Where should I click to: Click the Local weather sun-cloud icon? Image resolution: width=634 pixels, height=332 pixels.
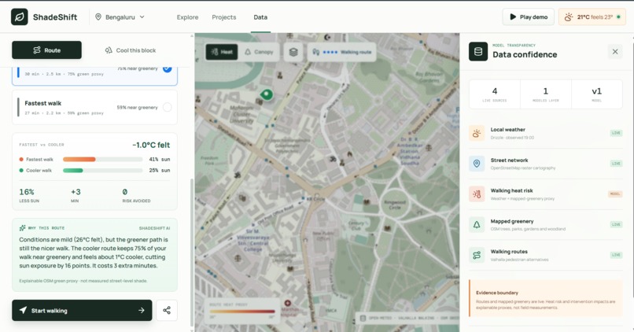tap(477, 133)
